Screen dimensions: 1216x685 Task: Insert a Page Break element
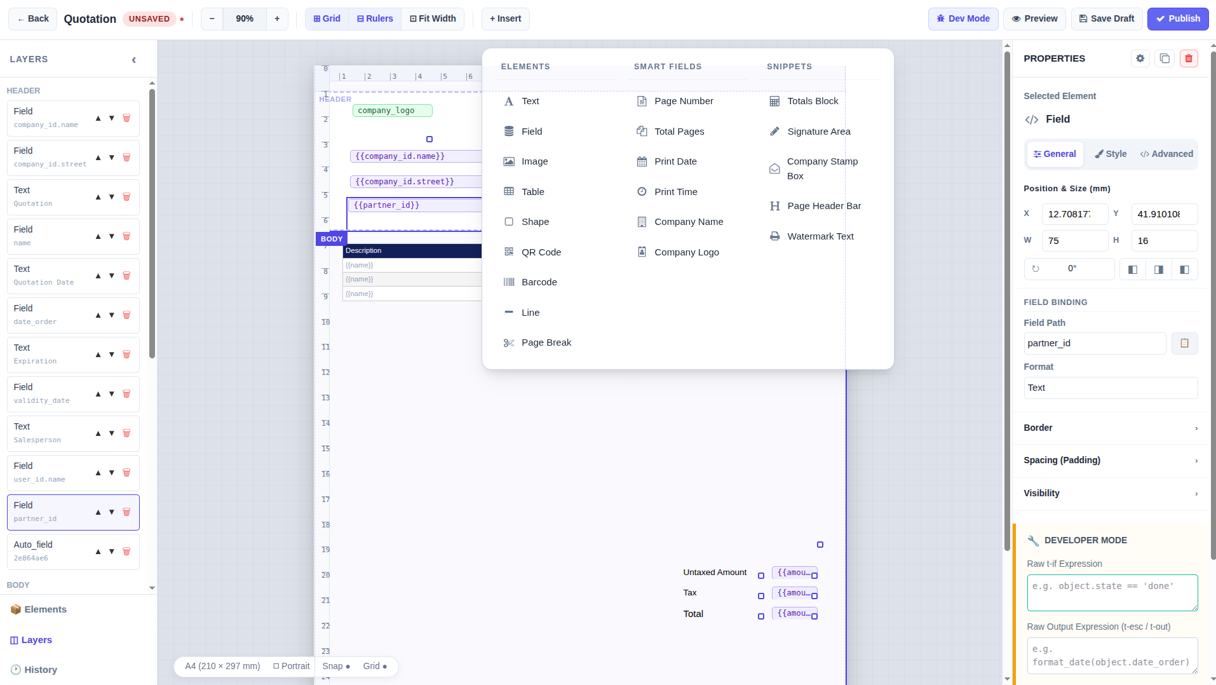pyautogui.click(x=538, y=342)
